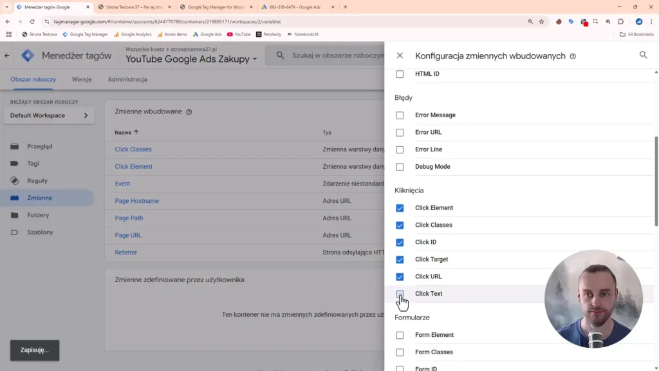Click the address bar URL
659x371 pixels.
[x=167, y=21]
